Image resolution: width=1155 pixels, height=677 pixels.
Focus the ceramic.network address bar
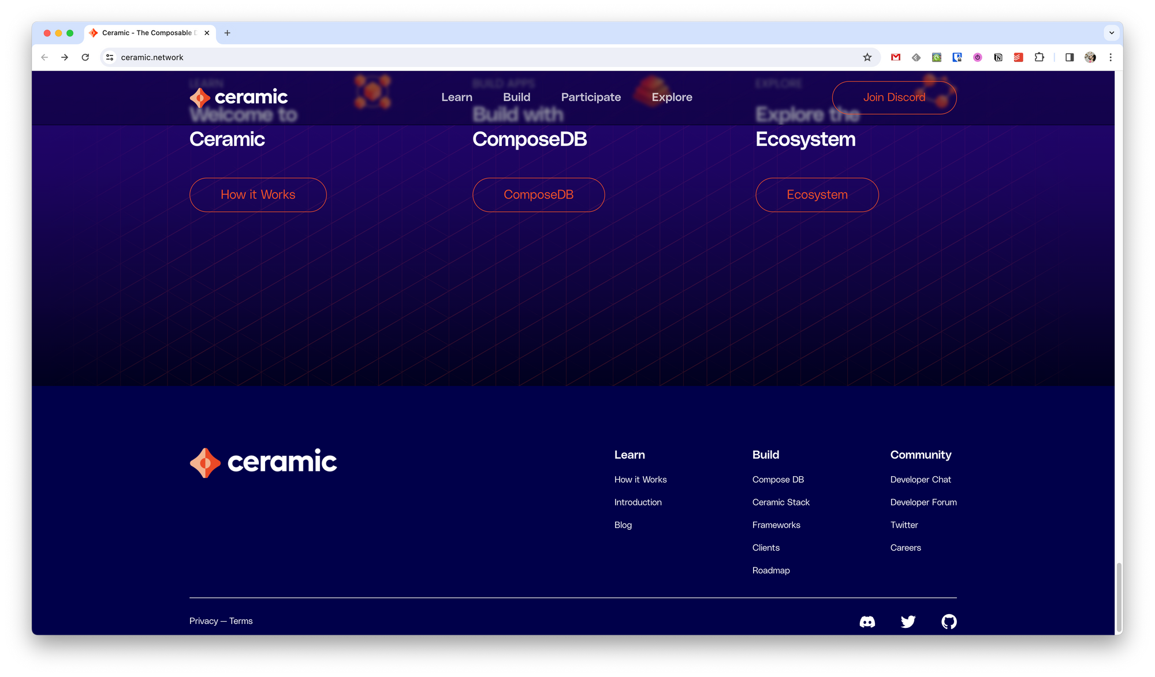[x=462, y=57]
